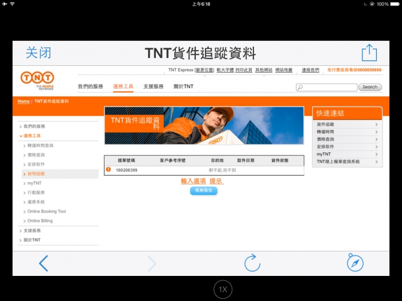Image resolution: width=402 pixels, height=301 pixels.
Task: Open myTNT in the left sidebar
Action: [x=35, y=183]
